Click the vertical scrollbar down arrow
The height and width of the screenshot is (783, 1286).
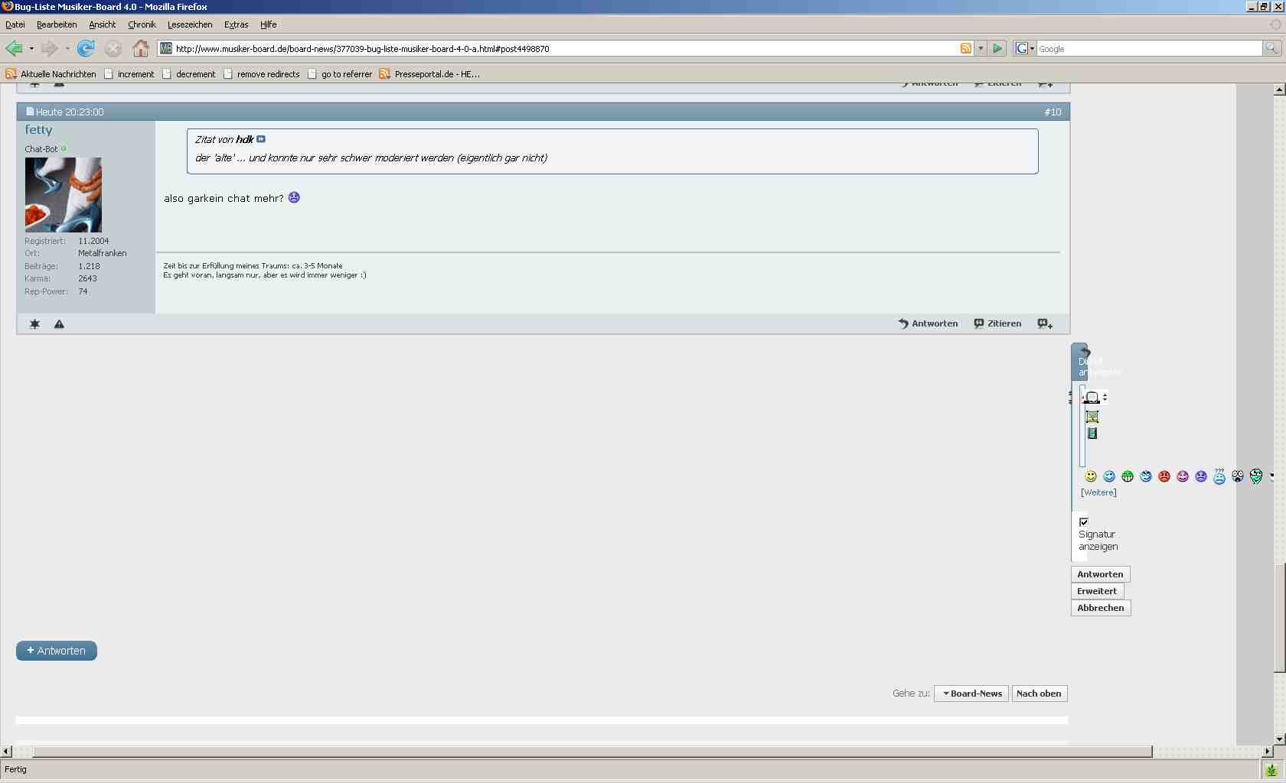[1279, 739]
